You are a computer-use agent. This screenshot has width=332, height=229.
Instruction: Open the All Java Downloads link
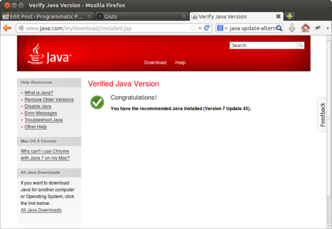41,210
